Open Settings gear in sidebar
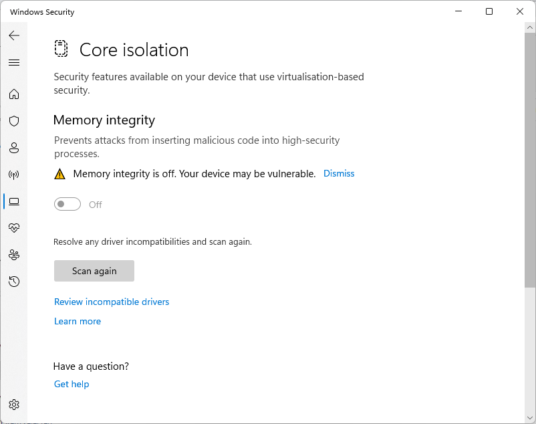This screenshot has width=536, height=424. [x=14, y=404]
